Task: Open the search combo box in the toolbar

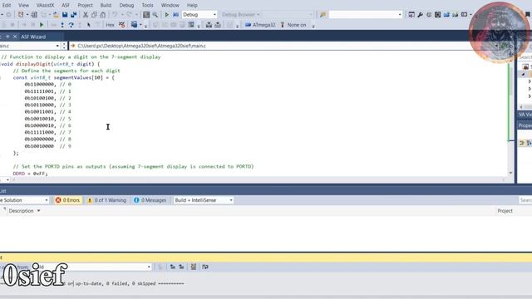Action: (366, 15)
